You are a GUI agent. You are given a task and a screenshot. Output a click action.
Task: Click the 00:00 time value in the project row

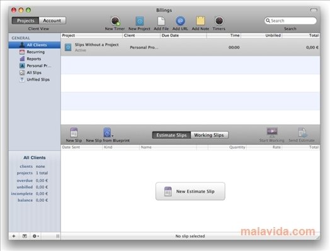tap(234, 48)
